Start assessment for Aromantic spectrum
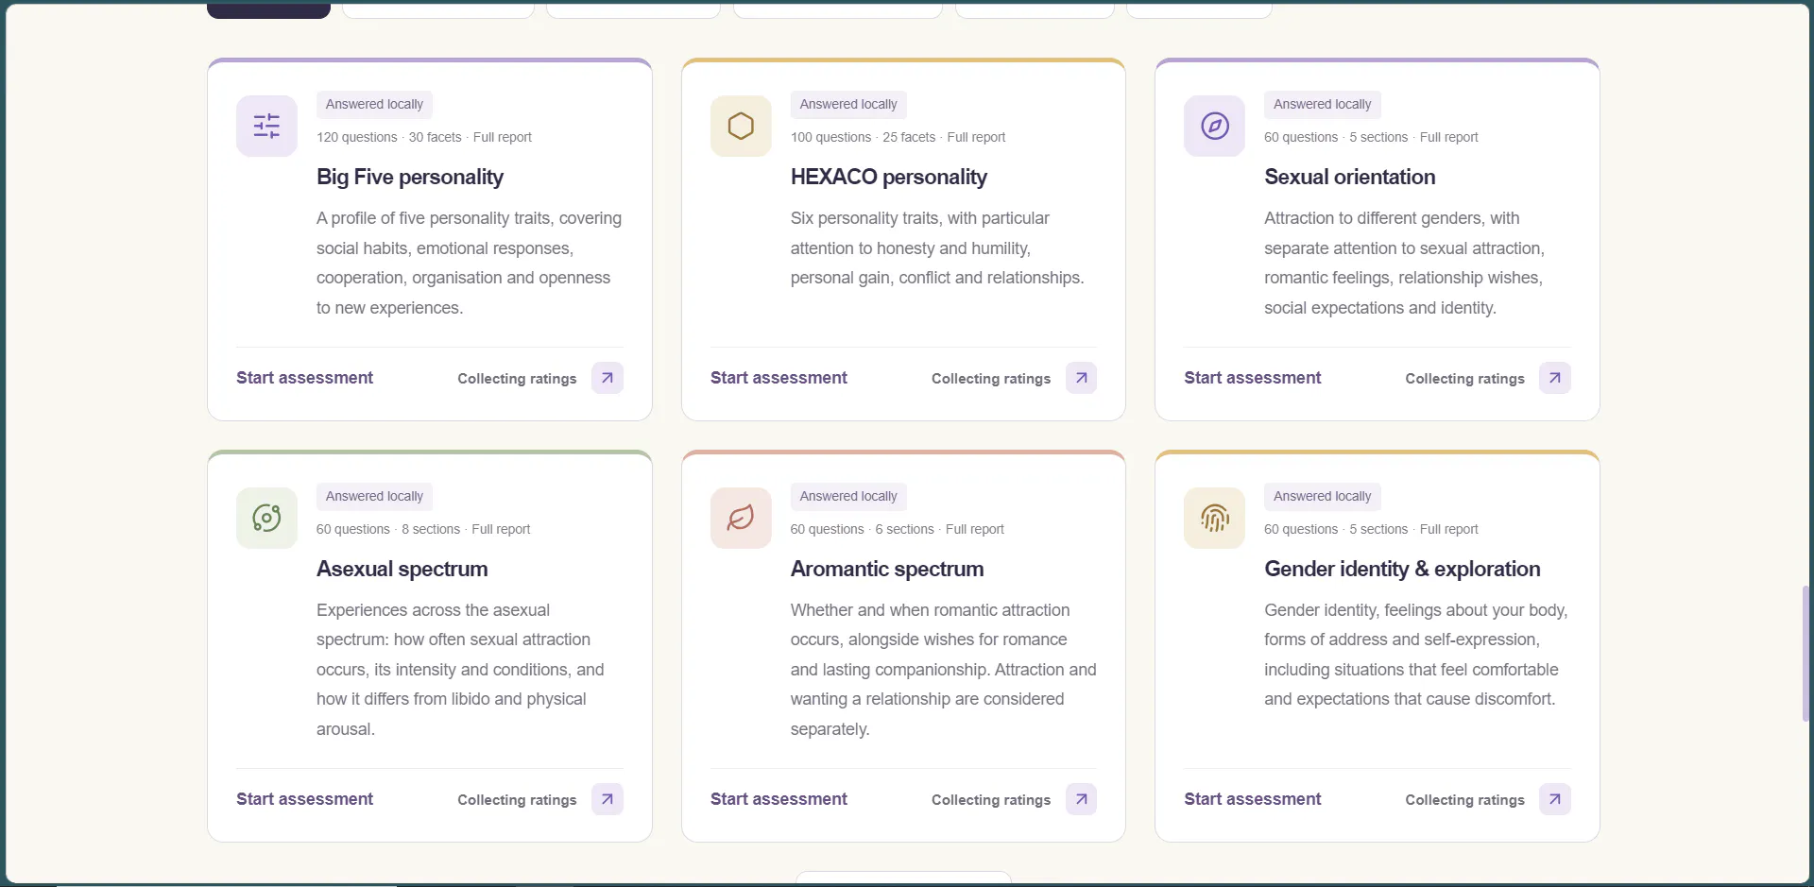 (x=779, y=799)
